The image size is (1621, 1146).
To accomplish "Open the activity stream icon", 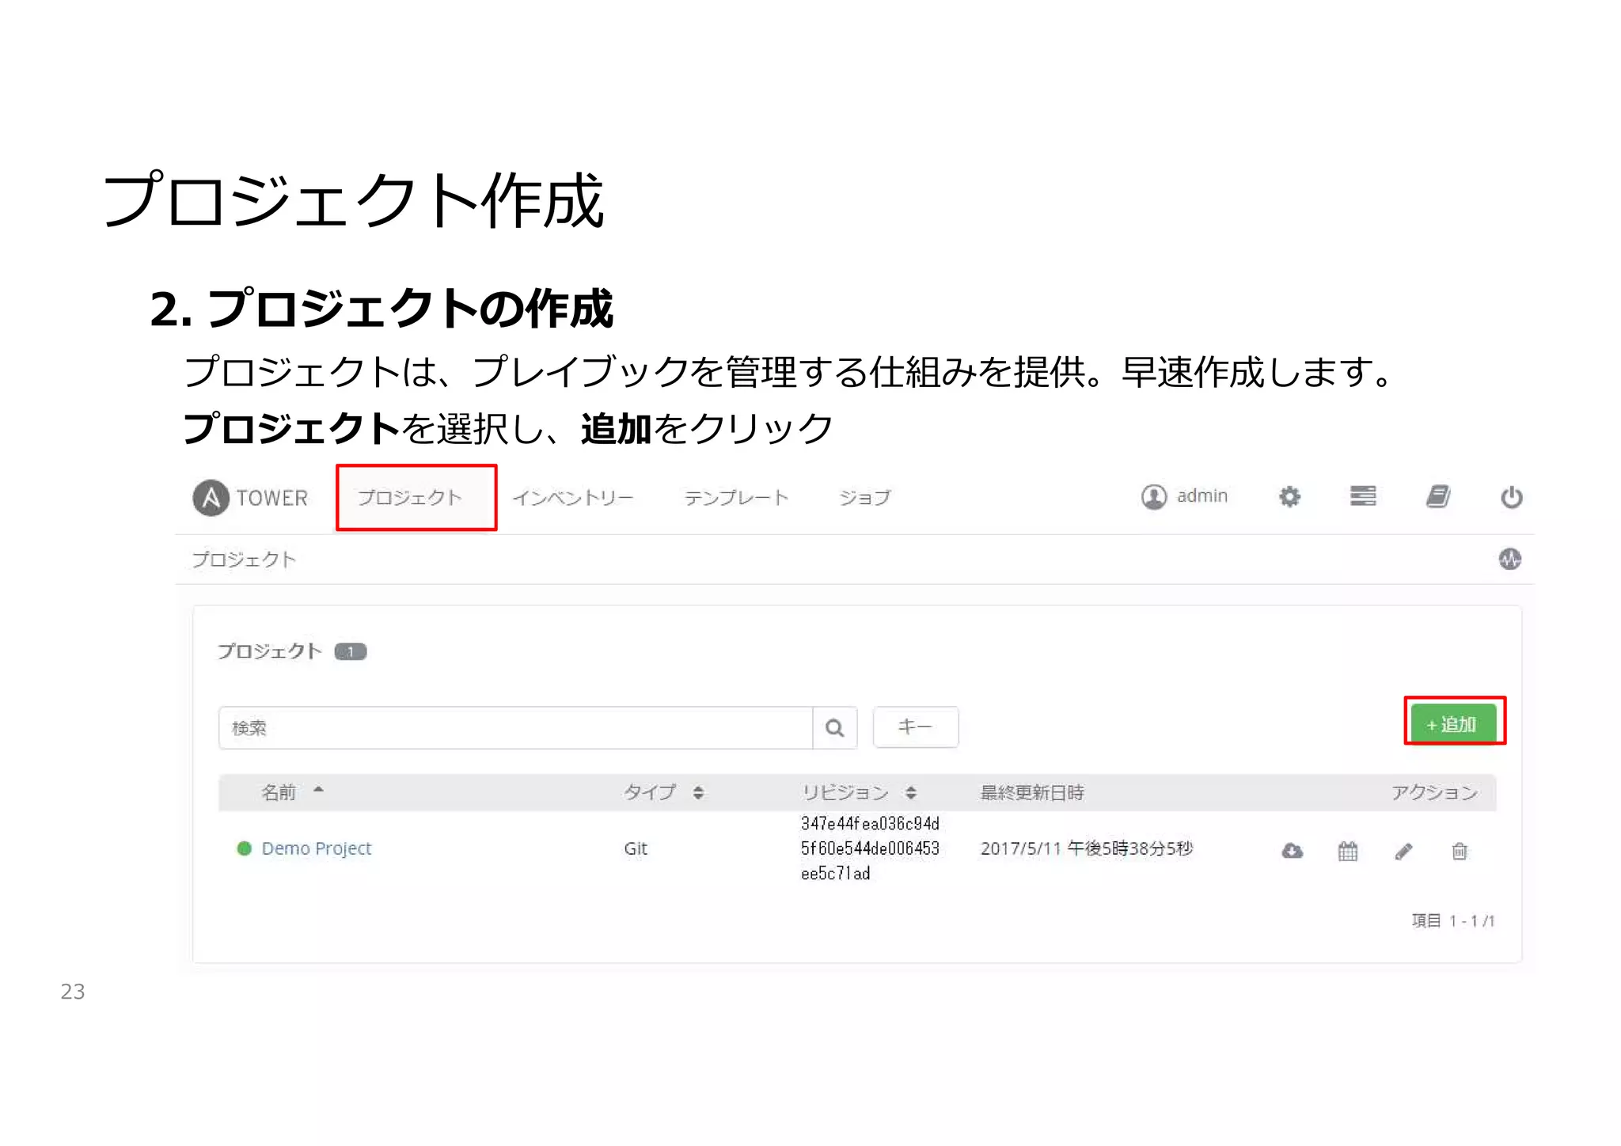I will point(1510,560).
